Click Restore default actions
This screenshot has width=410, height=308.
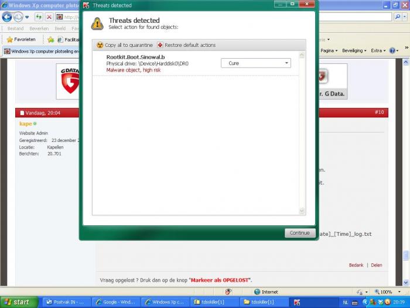[x=186, y=45]
